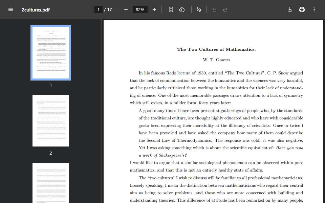Click the author name W. T. Gowers
325x203 pixels.
[x=216, y=60]
